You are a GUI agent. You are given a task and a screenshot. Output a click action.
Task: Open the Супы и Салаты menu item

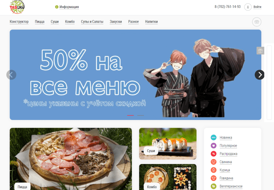[92, 22]
